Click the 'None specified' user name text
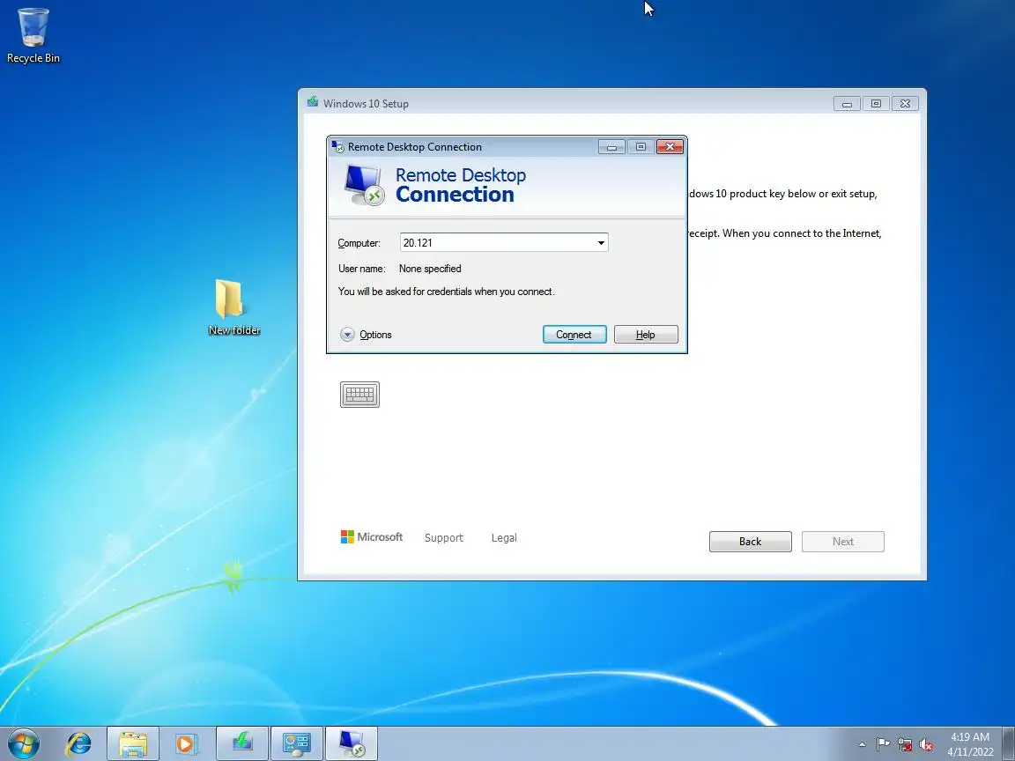The width and height of the screenshot is (1015, 761). tap(430, 269)
